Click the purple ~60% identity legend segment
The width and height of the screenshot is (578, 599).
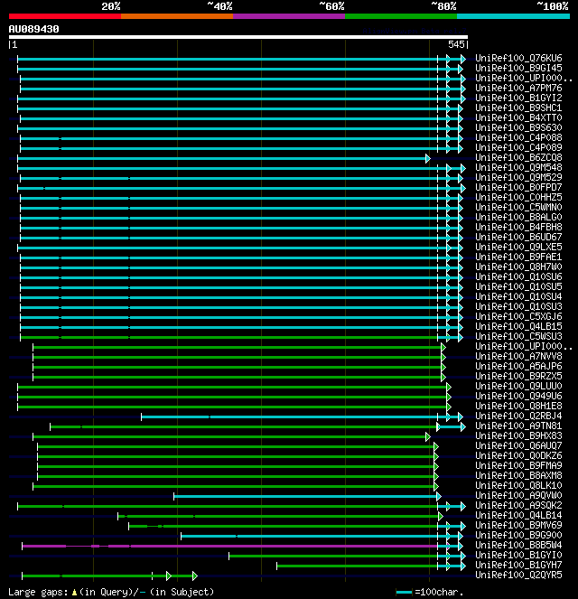tap(289, 16)
